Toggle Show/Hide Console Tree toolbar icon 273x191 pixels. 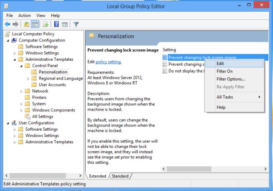pos(35,24)
